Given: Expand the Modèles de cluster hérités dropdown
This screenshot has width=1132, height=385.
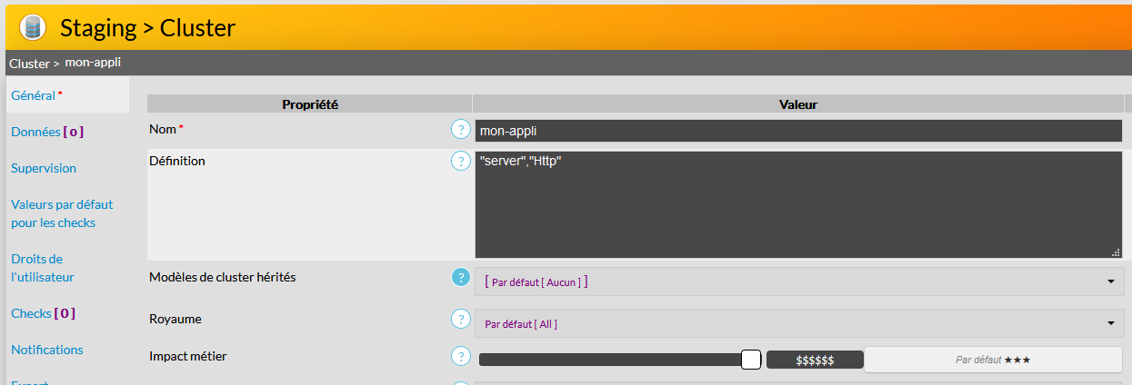Looking at the screenshot, I should point(1110,281).
